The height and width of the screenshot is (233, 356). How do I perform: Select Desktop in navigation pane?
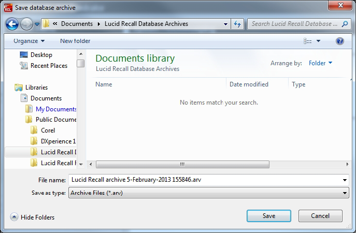pyautogui.click(x=41, y=55)
